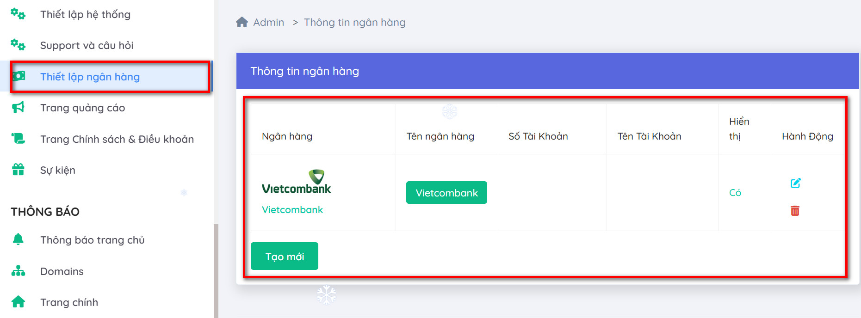Go to Domains in sidebar
The image size is (861, 318).
click(62, 271)
